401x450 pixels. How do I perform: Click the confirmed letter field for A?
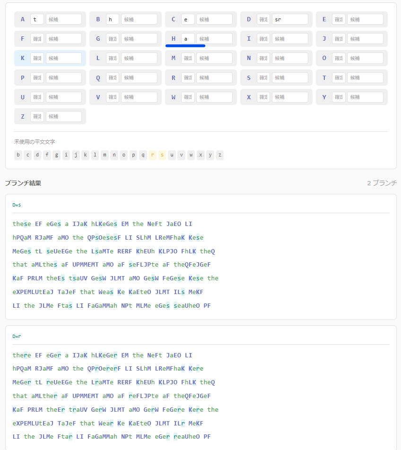pos(37,19)
